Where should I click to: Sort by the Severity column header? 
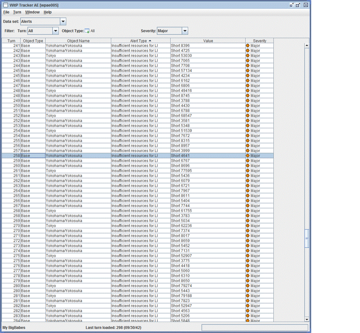click(260, 41)
